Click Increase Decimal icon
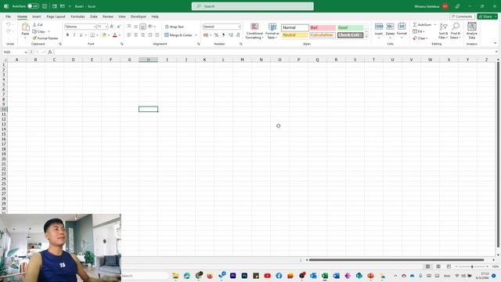 point(231,34)
